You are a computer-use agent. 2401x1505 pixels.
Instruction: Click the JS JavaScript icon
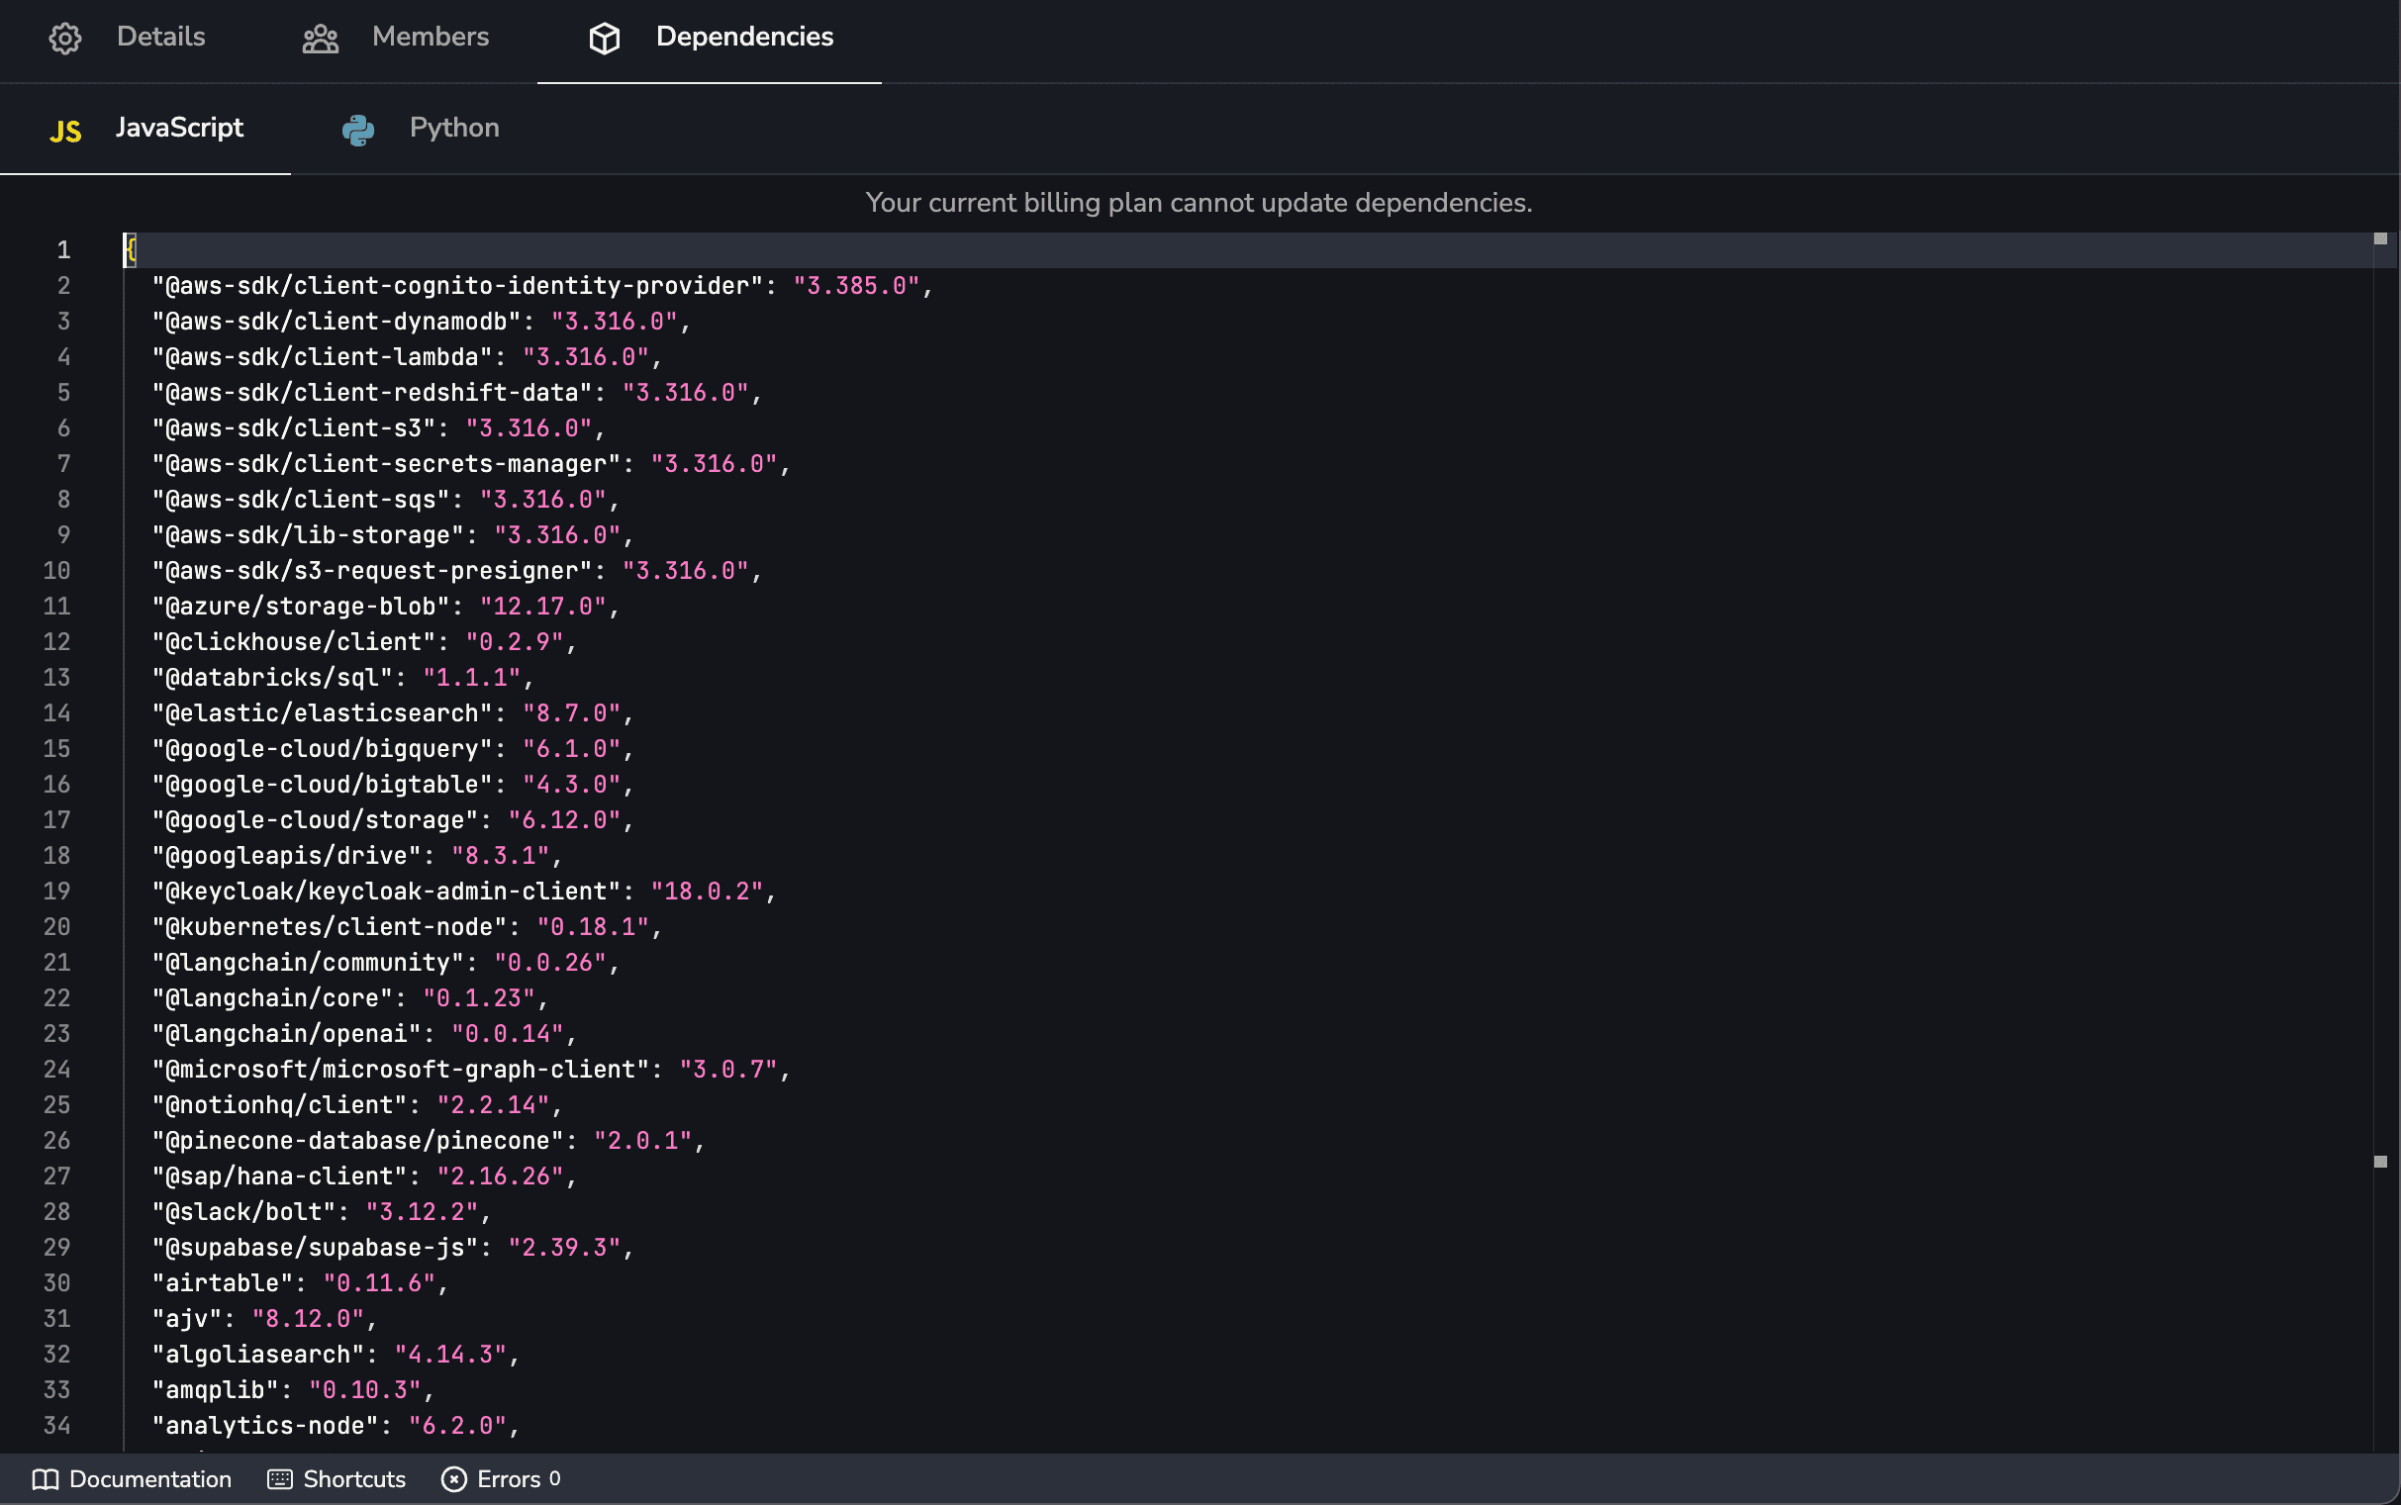(65, 131)
